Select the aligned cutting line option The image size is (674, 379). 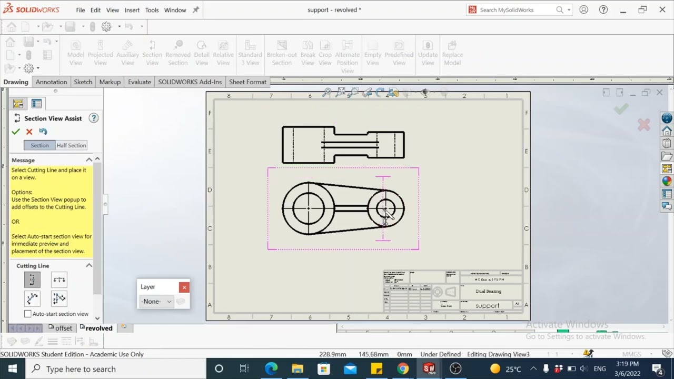[59, 299]
